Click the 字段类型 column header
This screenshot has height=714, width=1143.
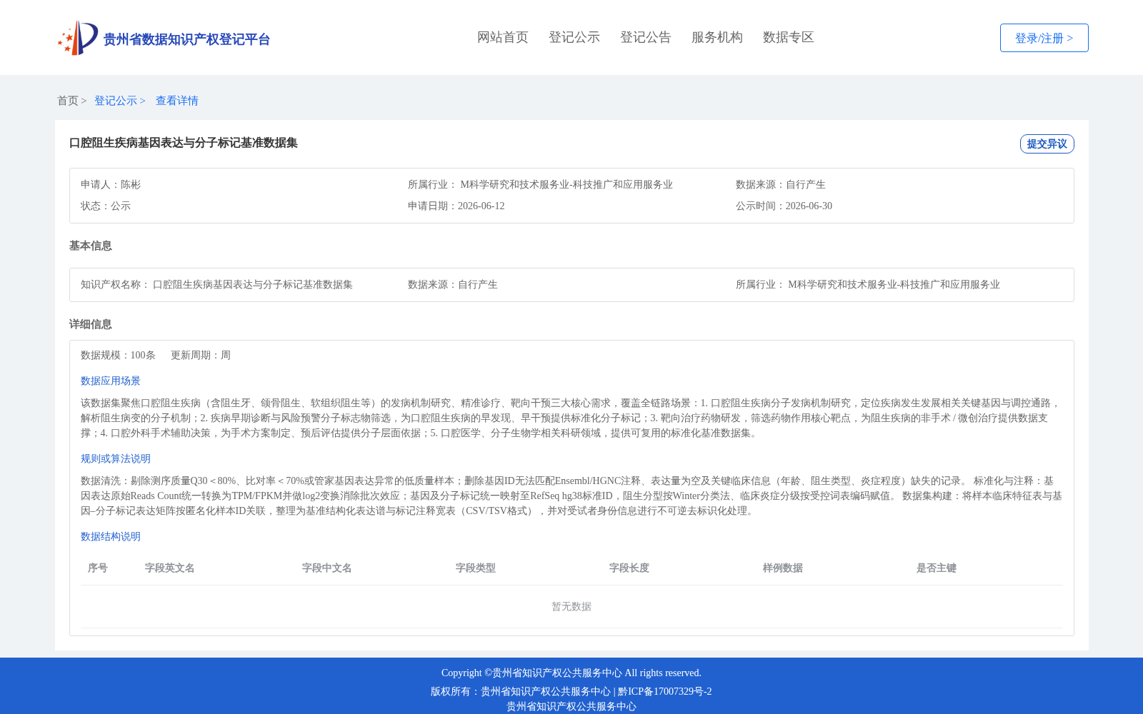[x=476, y=568]
